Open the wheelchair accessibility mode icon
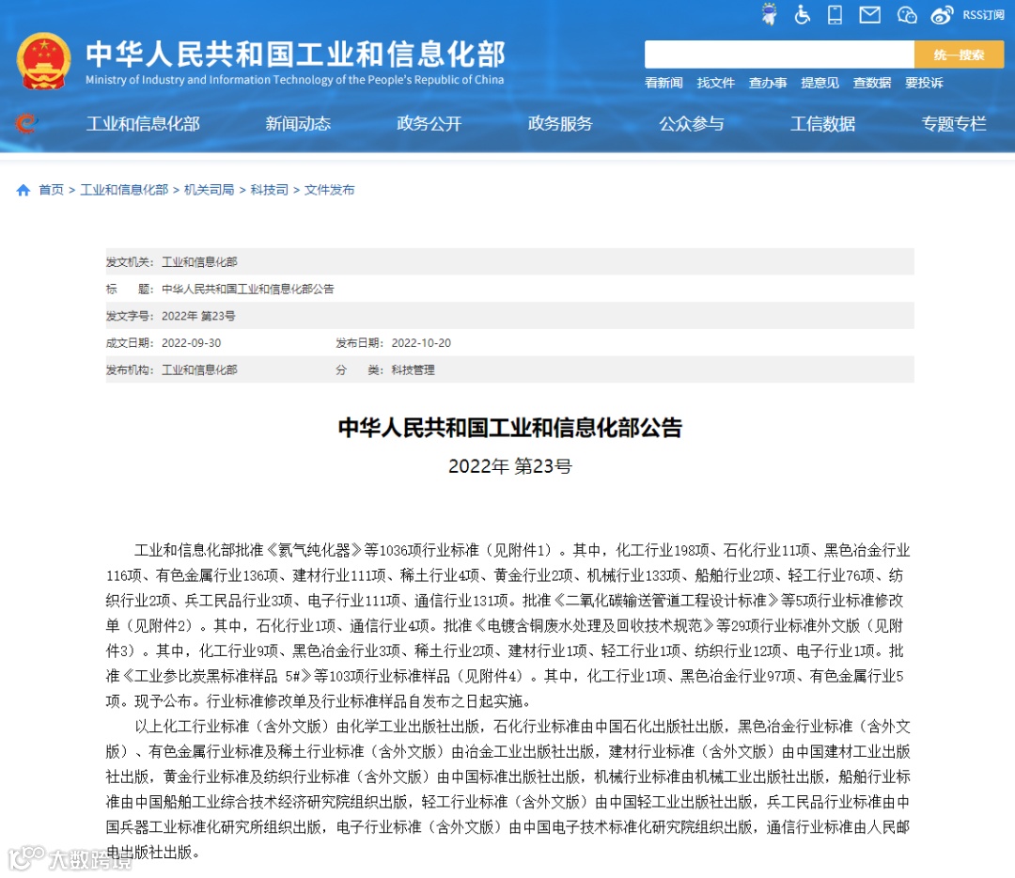Image resolution: width=1015 pixels, height=878 pixels. 802,14
